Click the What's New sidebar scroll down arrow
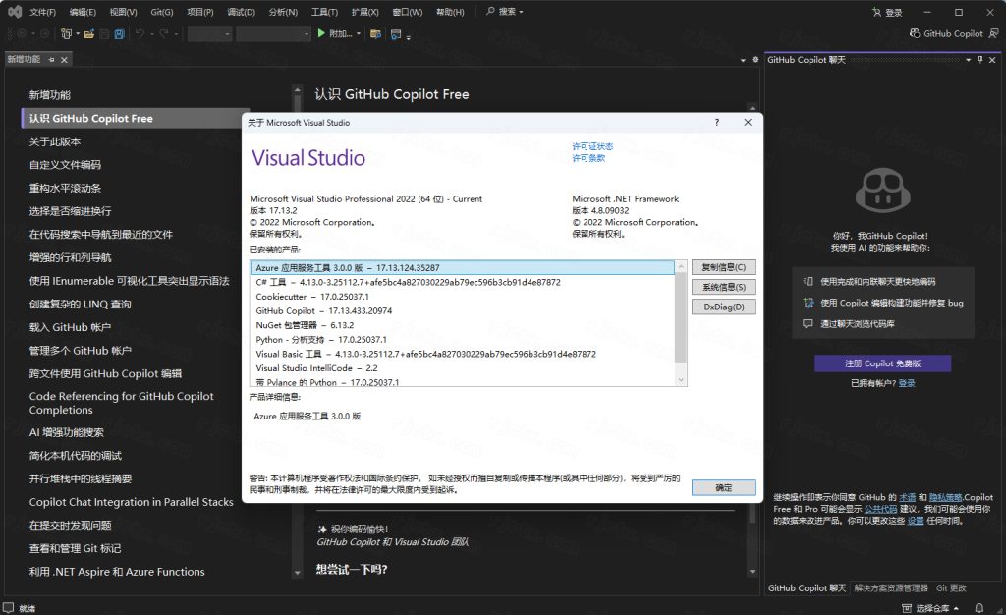This screenshot has width=1006, height=615. pyautogui.click(x=297, y=573)
